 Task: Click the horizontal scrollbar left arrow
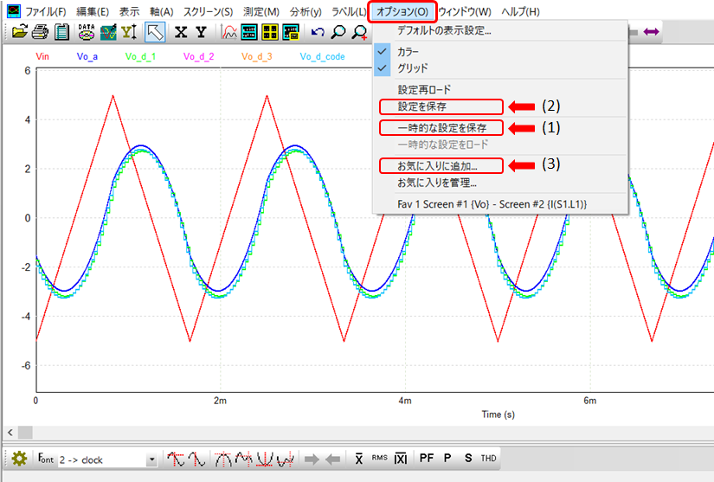click(9, 431)
